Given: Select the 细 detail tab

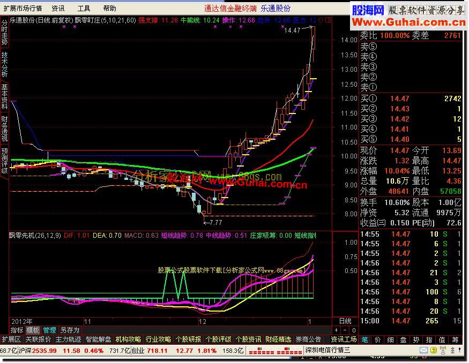Looking at the screenshot, I should [x=391, y=339].
